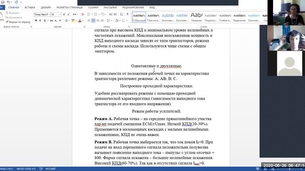305x171 pixels.
Task: Switch to the ДИЗАЙН tab
Action: coord(46,8)
